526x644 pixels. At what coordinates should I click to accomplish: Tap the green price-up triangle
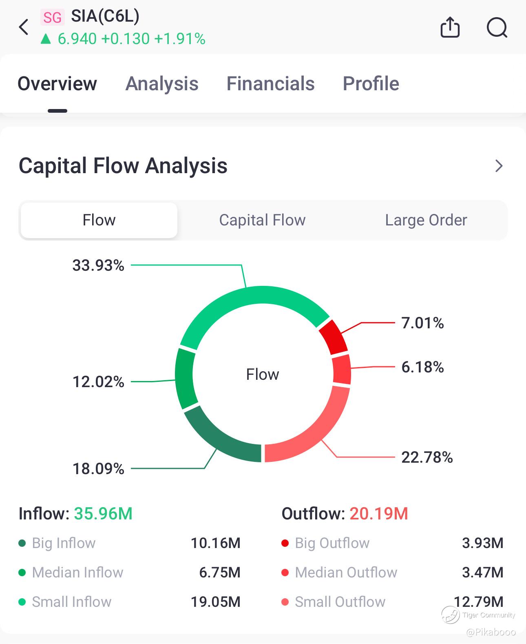tap(46, 39)
